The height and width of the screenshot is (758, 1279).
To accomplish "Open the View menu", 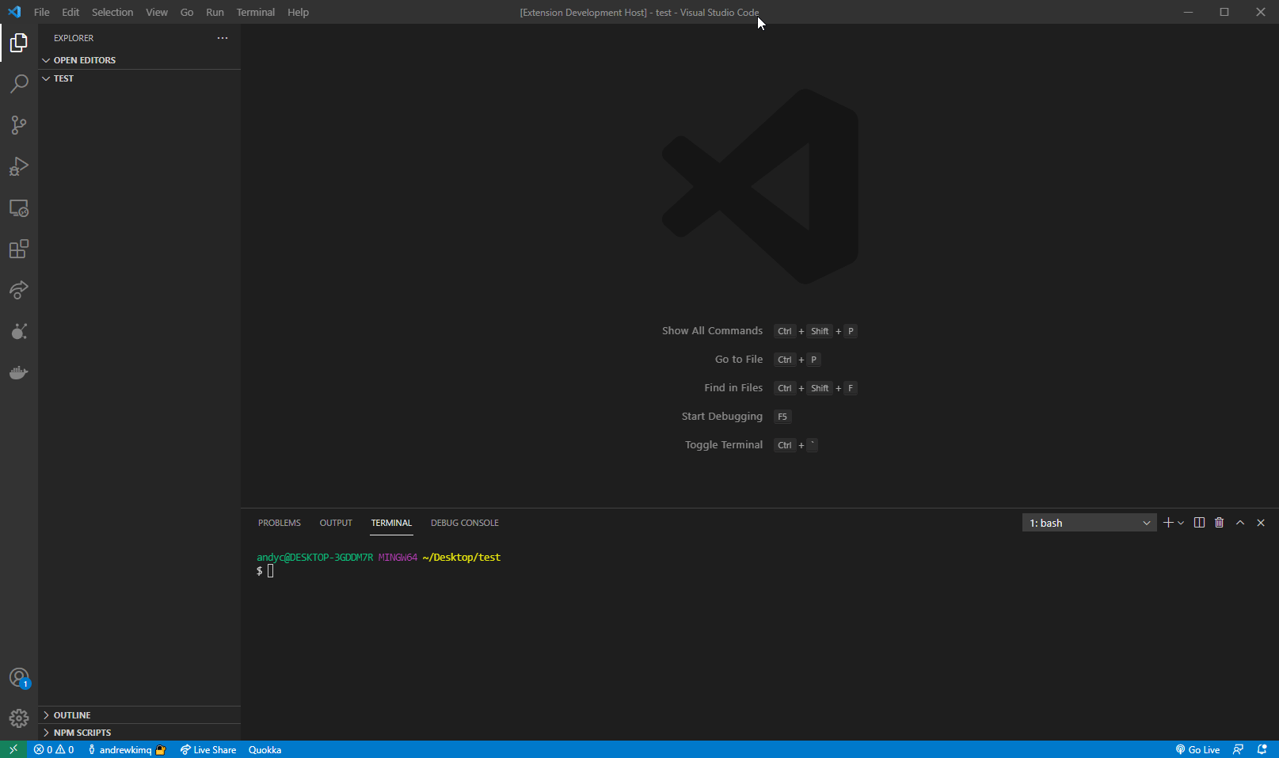I will (x=157, y=12).
